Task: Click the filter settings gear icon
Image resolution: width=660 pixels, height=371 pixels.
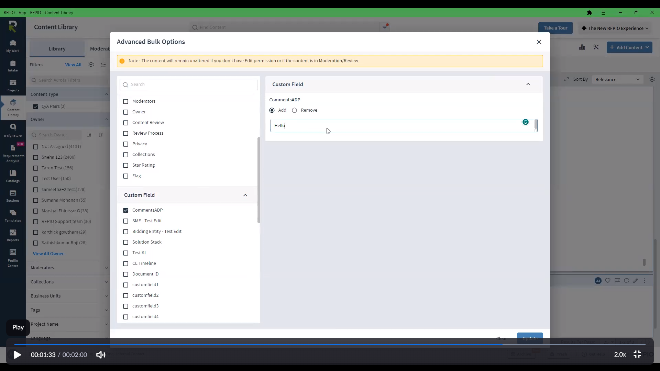Action: [x=91, y=65]
